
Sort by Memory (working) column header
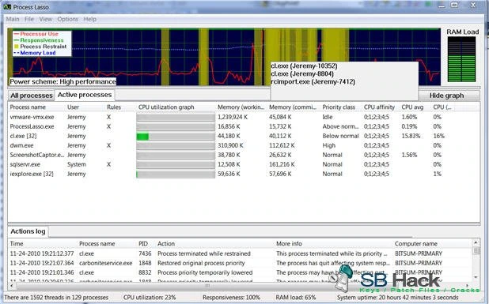tap(241, 107)
